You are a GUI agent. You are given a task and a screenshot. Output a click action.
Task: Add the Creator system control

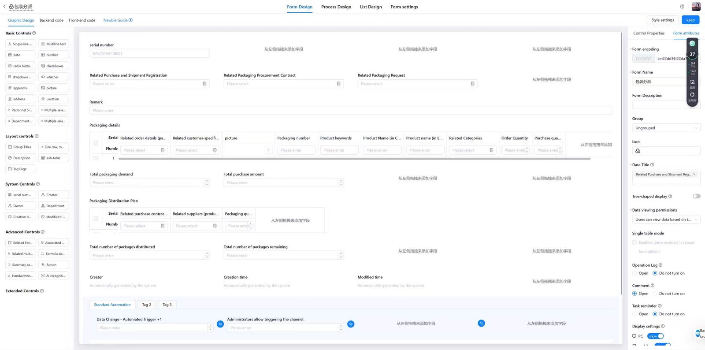point(53,195)
